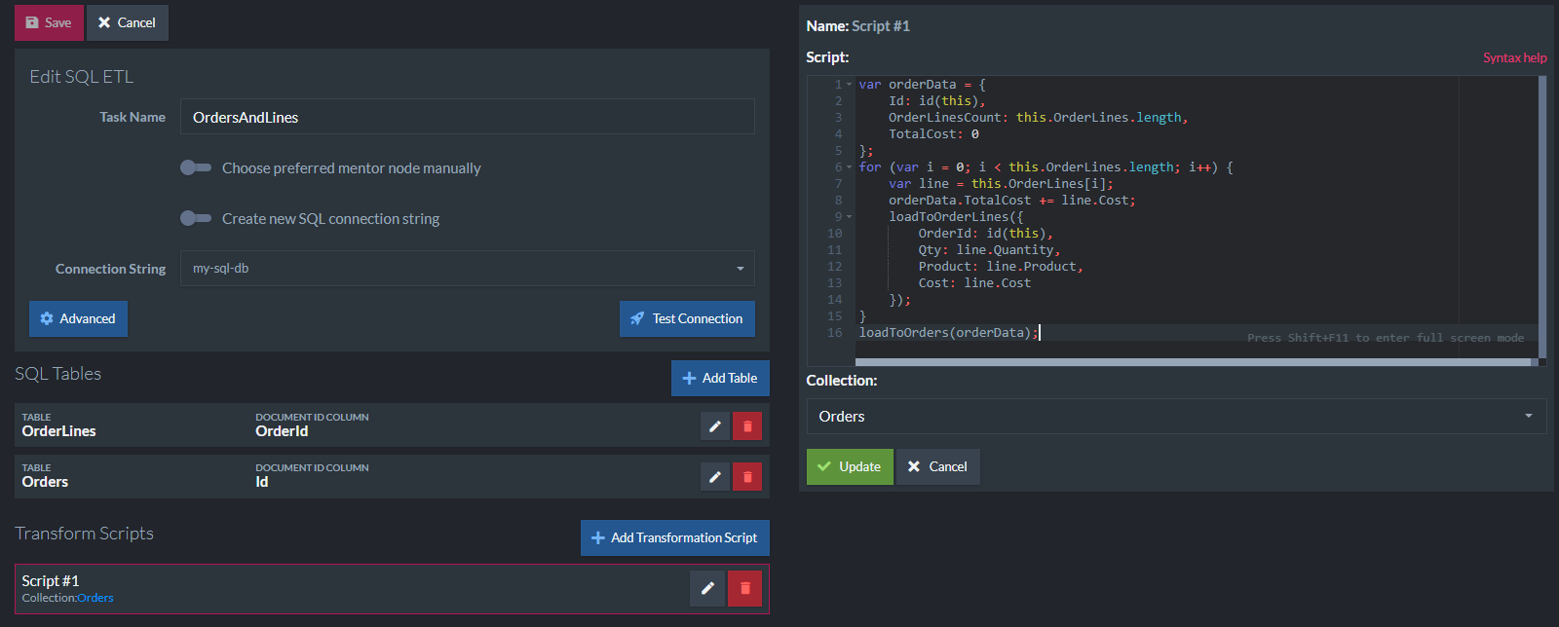Cancel editing the SQL ETL task
This screenshot has height=627, width=1559.
[127, 22]
